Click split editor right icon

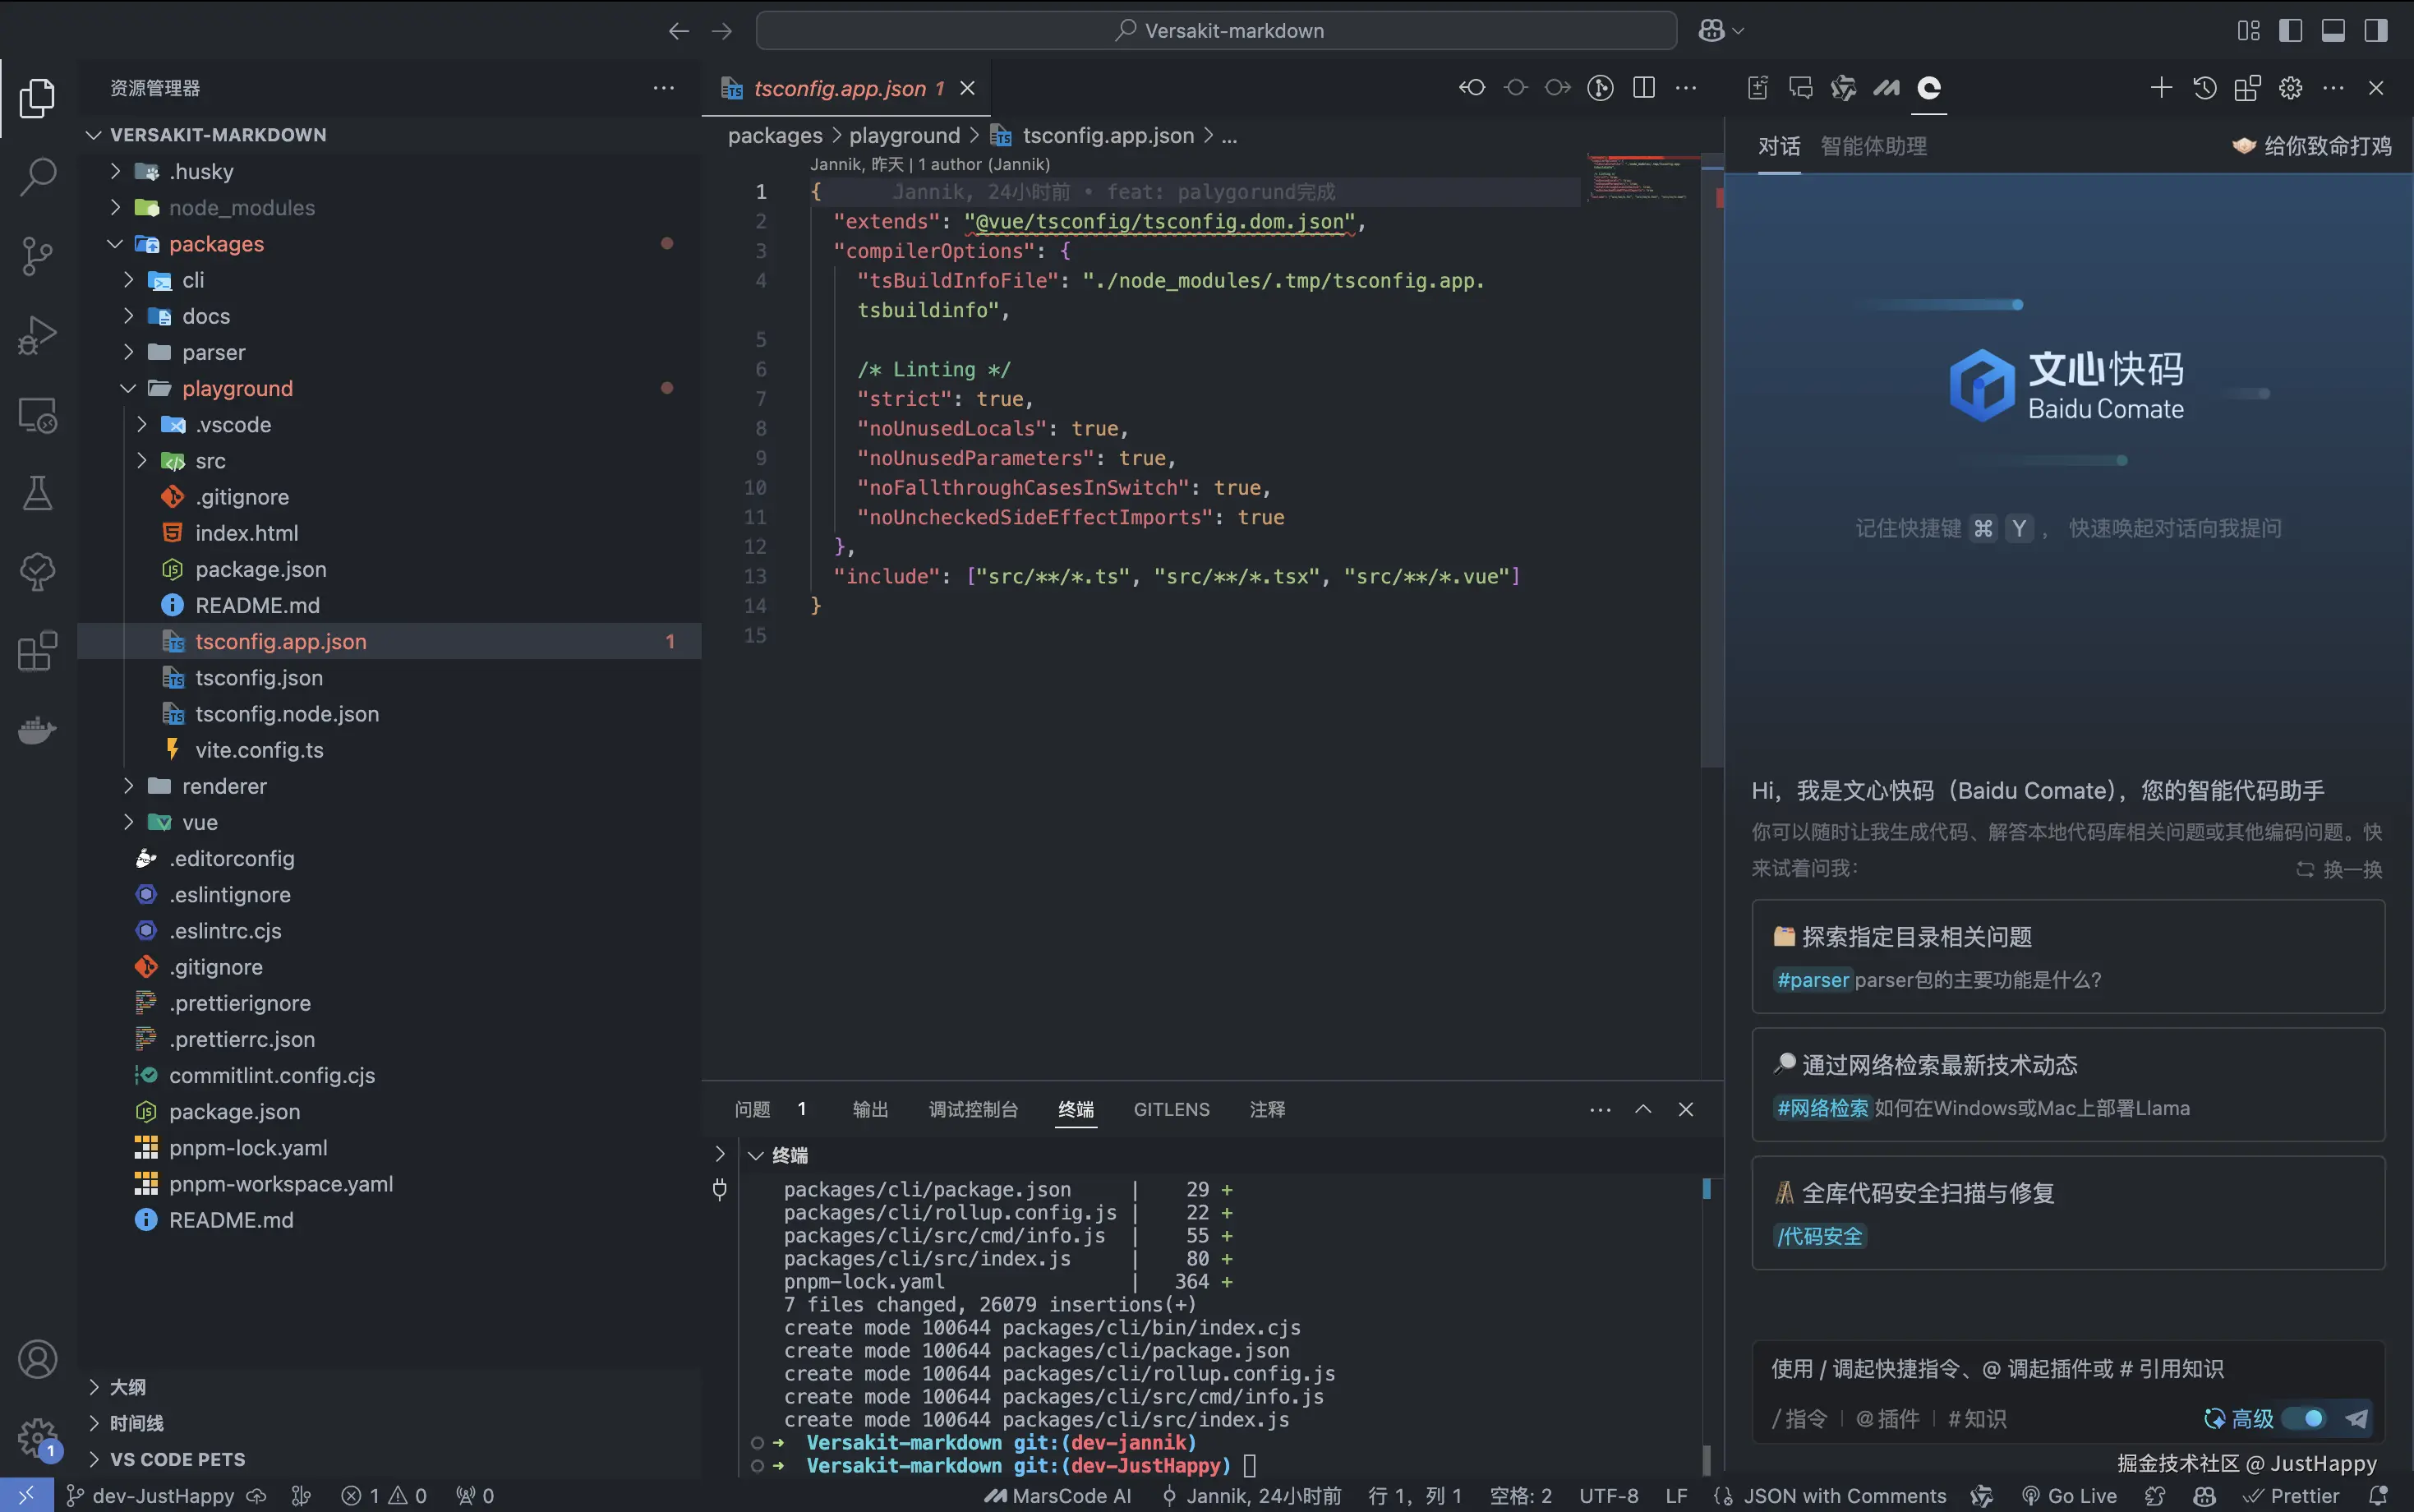(x=1643, y=88)
